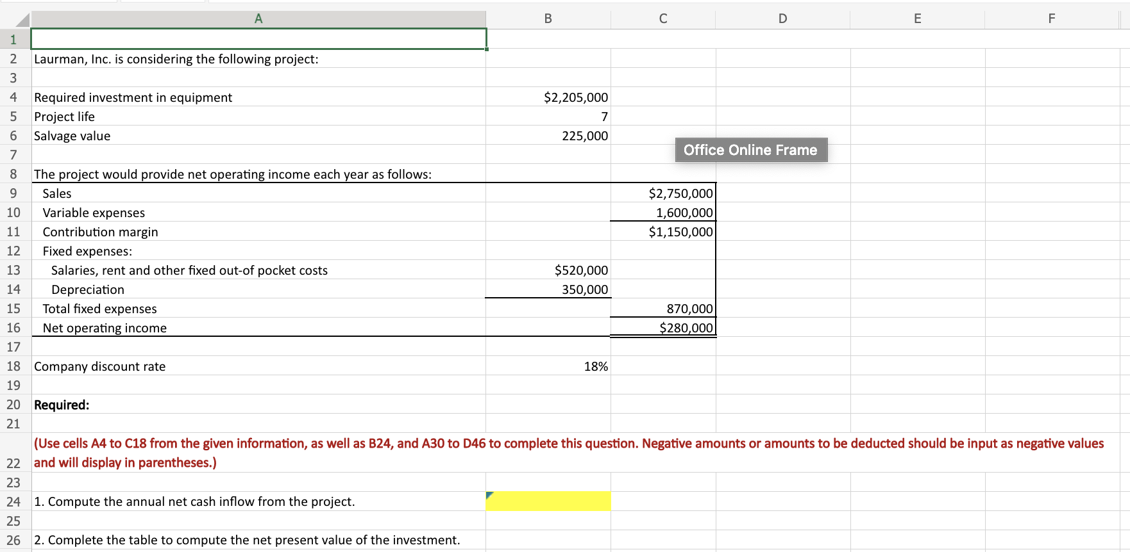
Task: Select the yellow answer cell B24
Action: coord(548,501)
